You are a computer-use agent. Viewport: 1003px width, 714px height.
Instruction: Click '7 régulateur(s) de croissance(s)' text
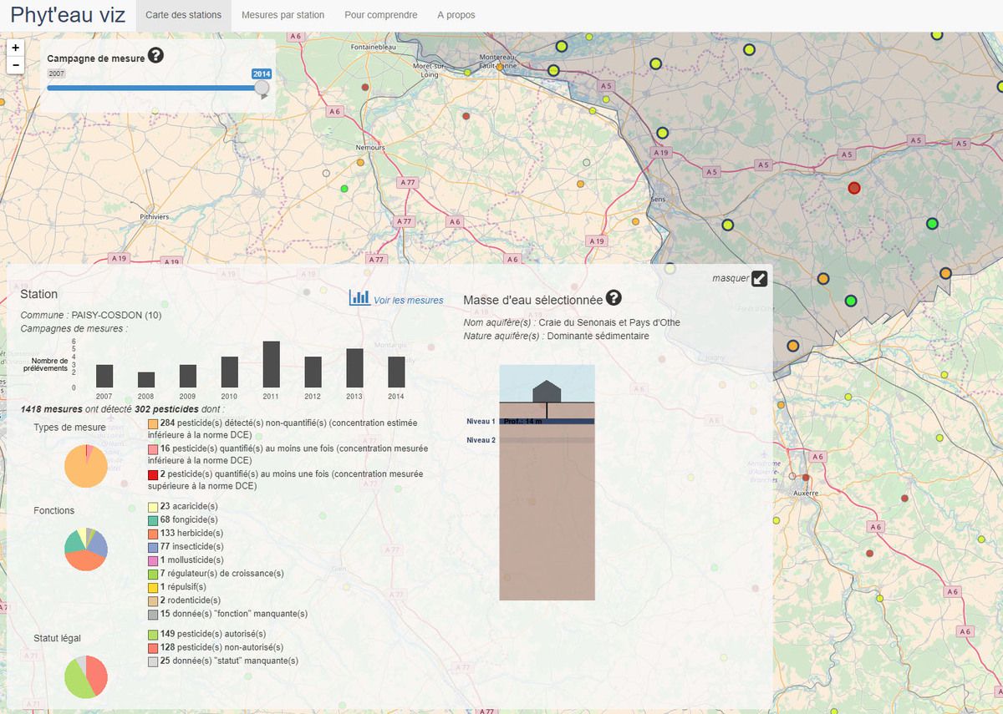pos(222,573)
